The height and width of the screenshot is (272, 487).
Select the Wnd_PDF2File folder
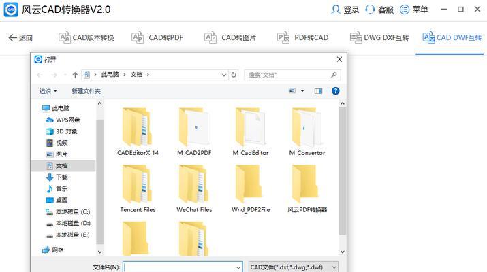tap(251, 188)
